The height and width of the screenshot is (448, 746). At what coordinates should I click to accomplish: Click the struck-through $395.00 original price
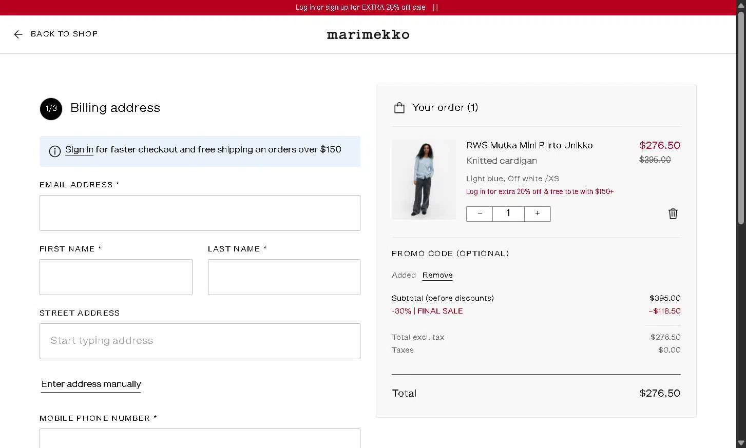655,160
